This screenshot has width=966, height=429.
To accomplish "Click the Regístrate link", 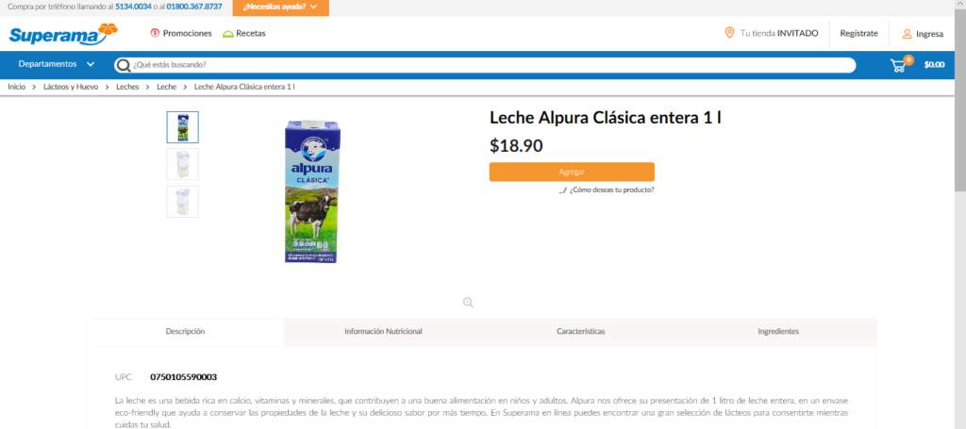I will pos(858,34).
